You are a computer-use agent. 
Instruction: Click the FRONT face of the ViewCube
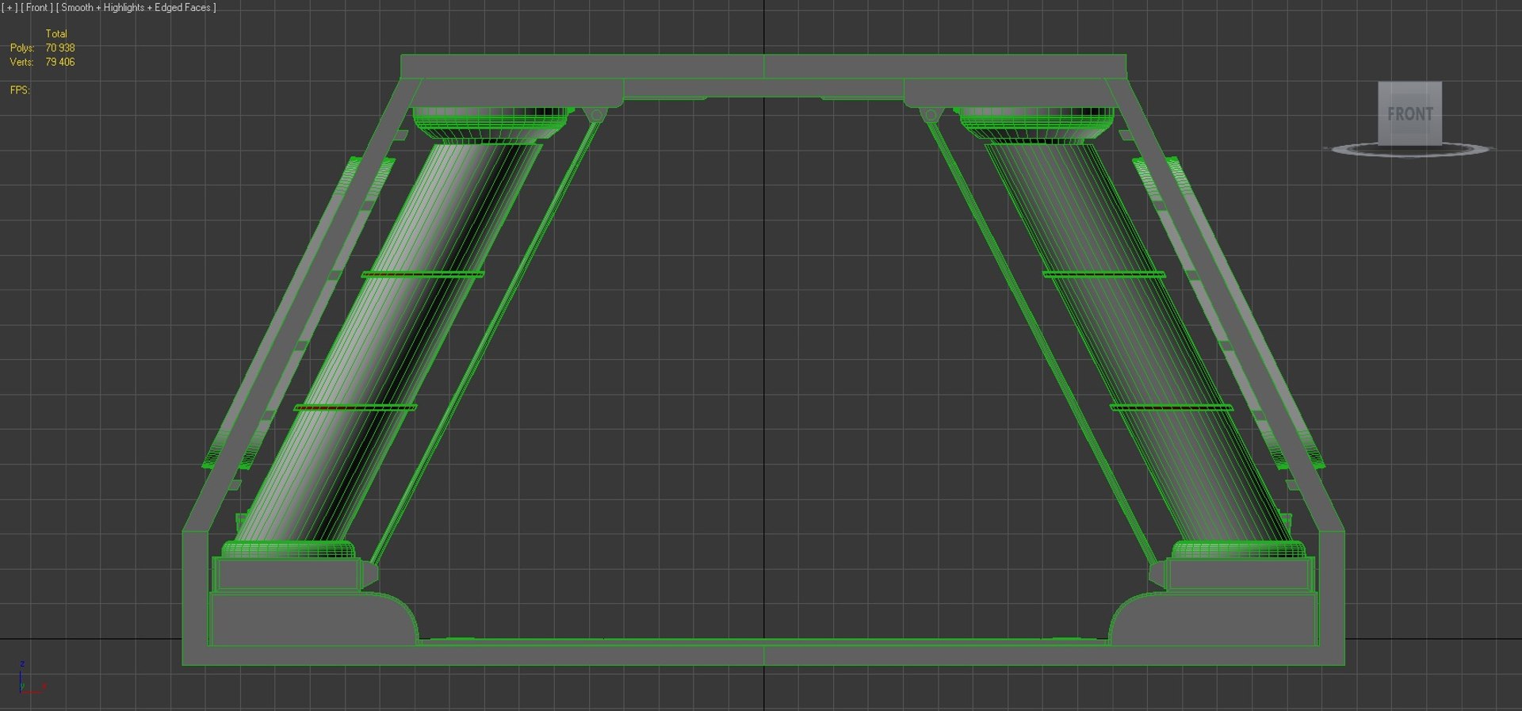coord(1409,113)
